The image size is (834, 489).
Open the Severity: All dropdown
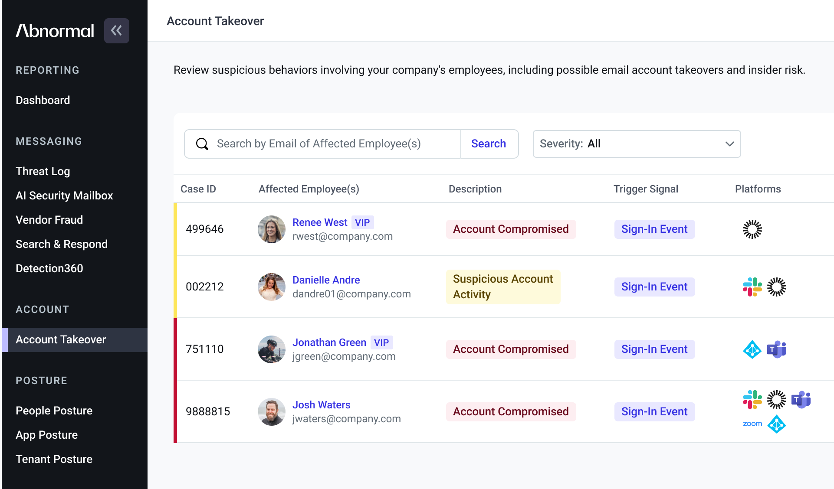[x=637, y=144]
